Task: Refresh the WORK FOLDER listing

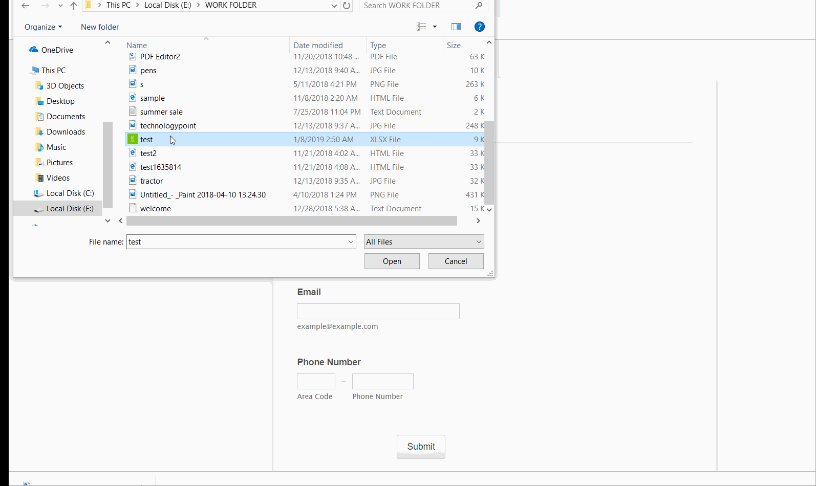Action: tap(347, 6)
